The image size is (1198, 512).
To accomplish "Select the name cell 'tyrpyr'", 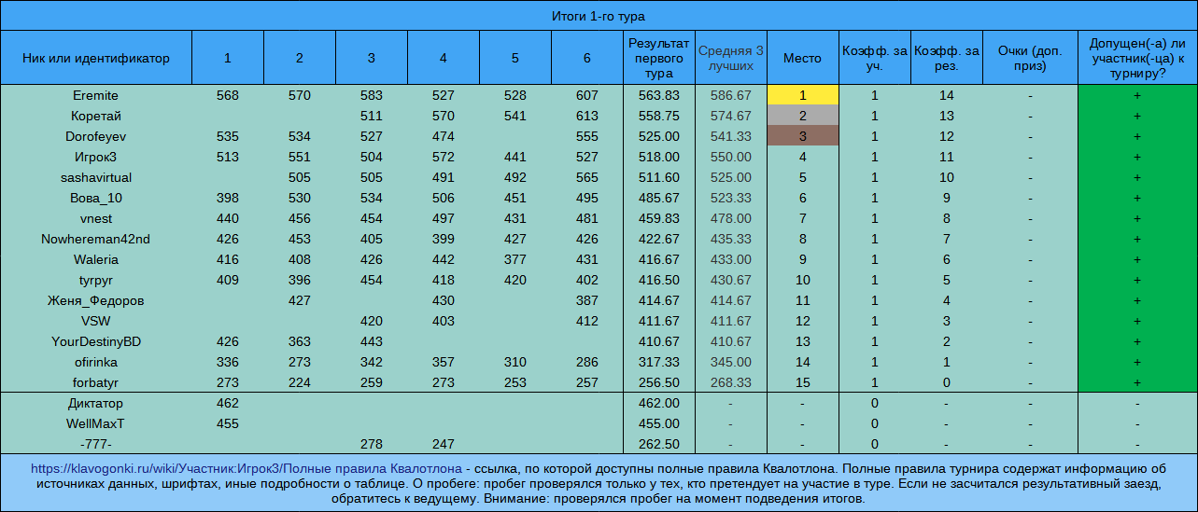I will [x=96, y=281].
